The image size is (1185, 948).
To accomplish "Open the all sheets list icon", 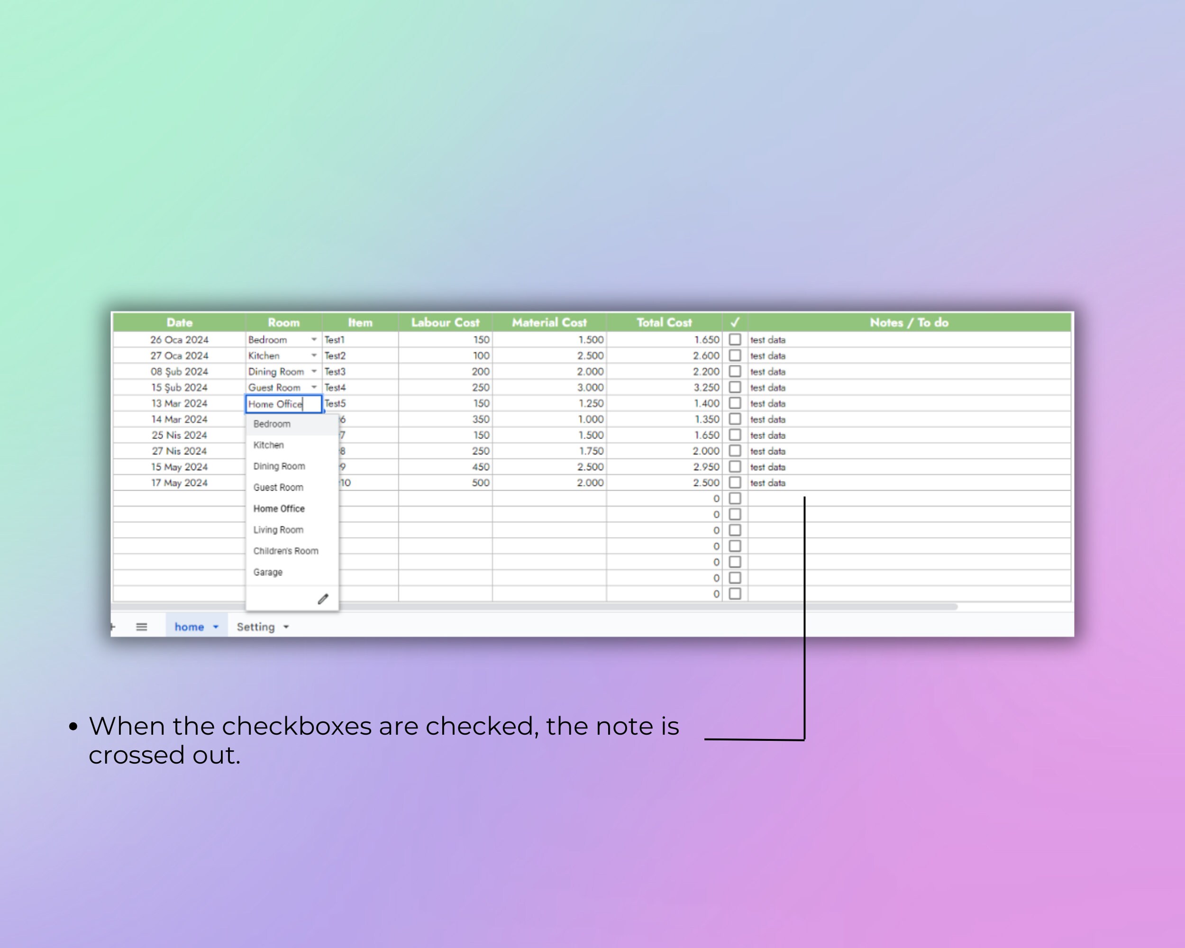I will point(141,627).
